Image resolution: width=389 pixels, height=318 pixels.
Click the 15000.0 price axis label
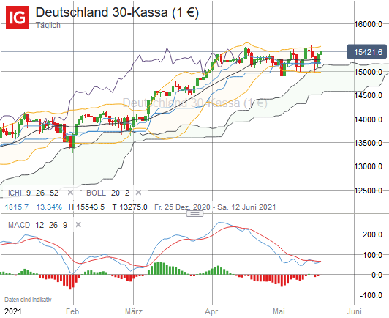[369, 72]
